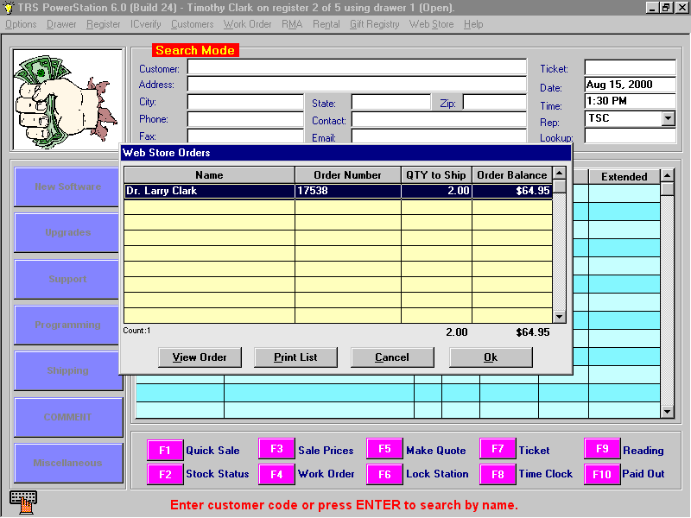This screenshot has height=518, width=691.
Task: Click the F6 Lock Station key button
Action: tap(384, 474)
